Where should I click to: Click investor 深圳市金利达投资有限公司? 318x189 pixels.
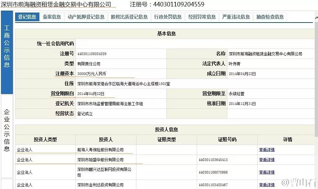click(x=100, y=185)
